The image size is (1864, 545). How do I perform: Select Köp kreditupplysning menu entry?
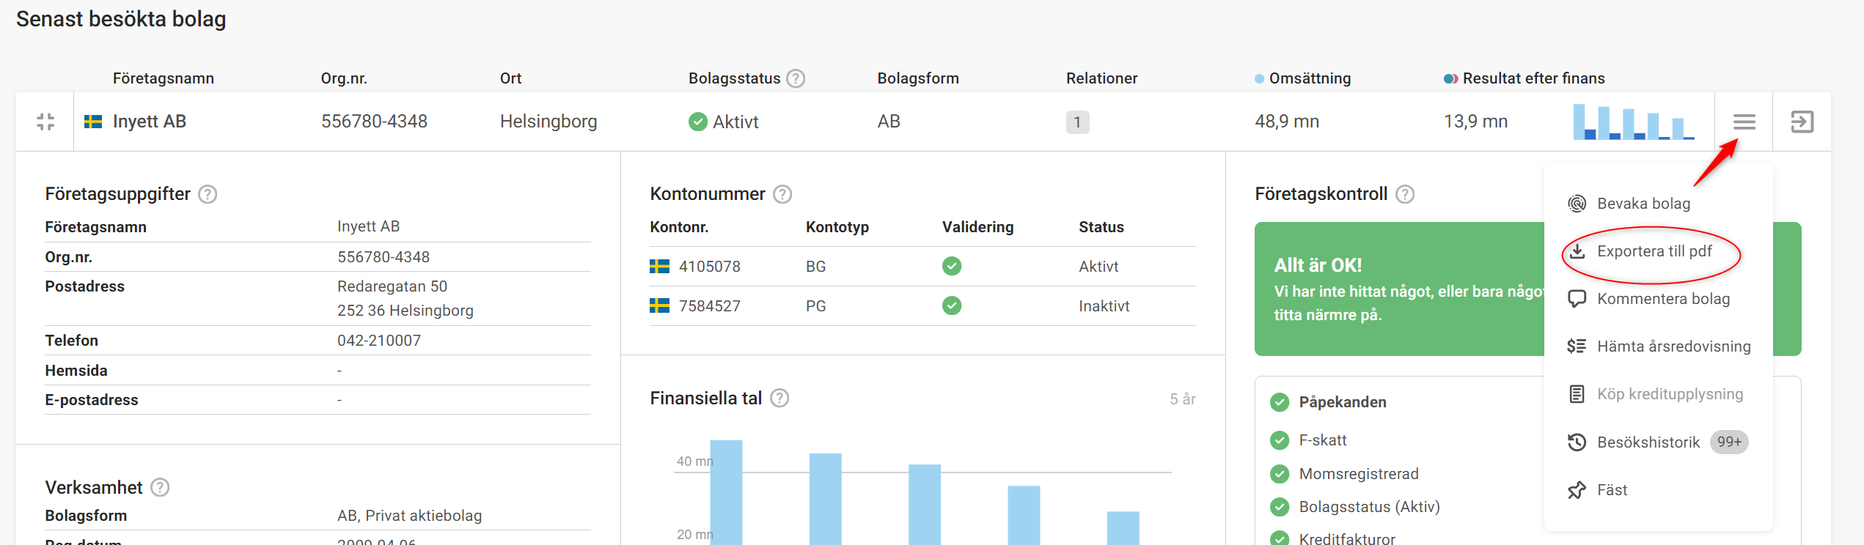point(1658,394)
